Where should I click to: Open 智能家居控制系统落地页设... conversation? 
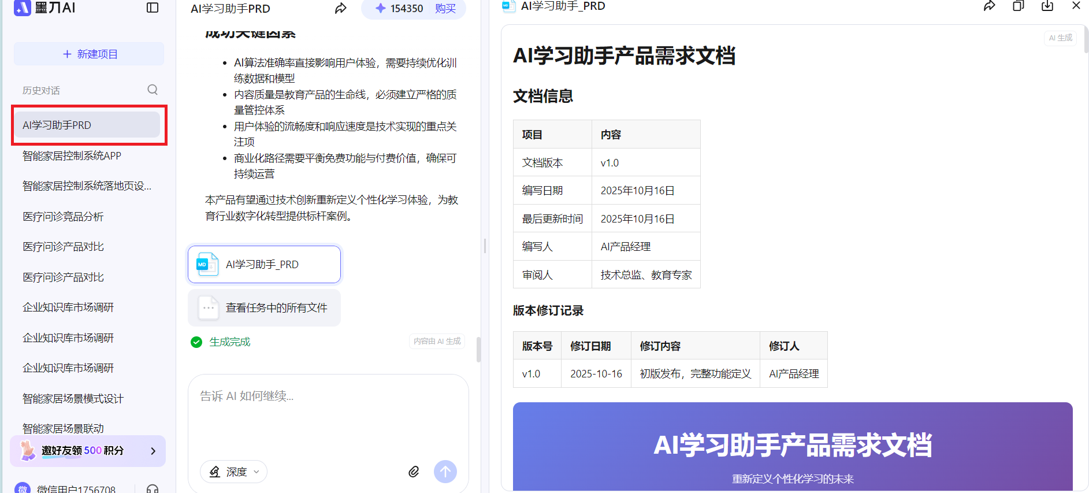(x=87, y=186)
